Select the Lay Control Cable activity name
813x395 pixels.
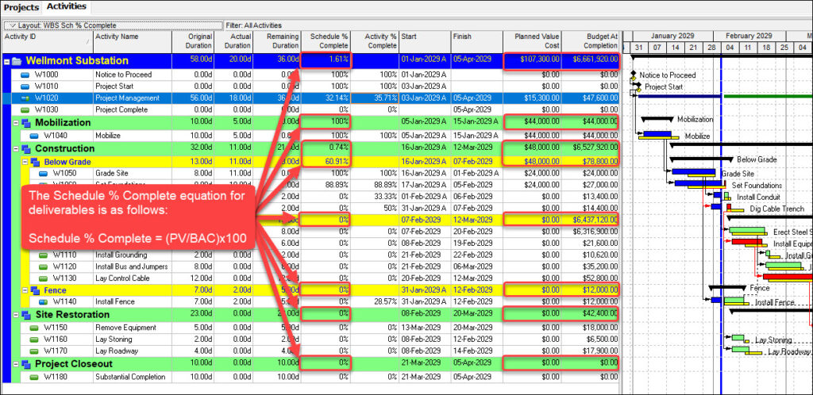click(x=123, y=278)
